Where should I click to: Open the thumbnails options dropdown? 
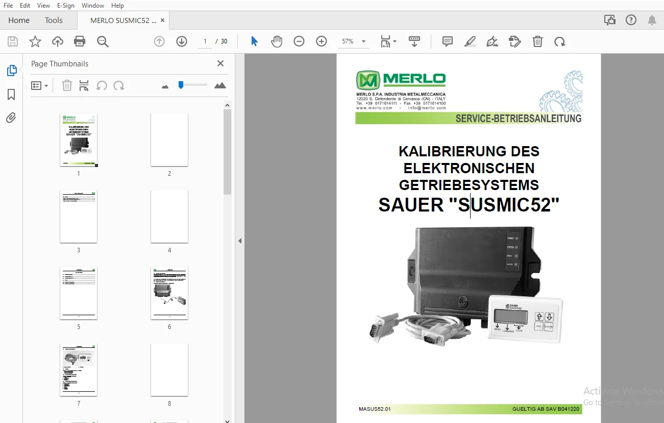pos(39,85)
